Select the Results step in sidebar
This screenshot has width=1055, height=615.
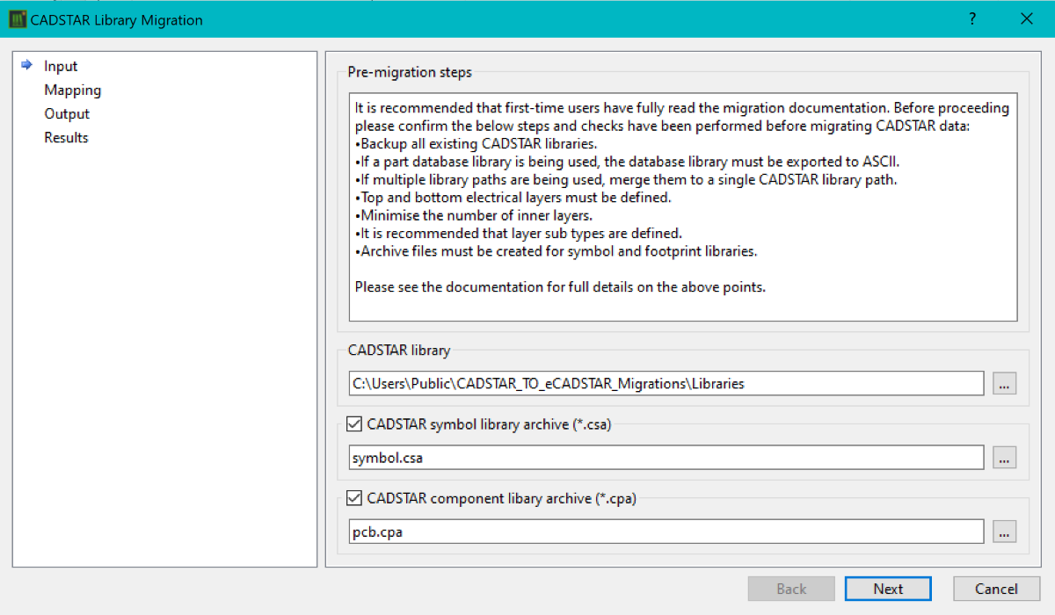tap(66, 137)
